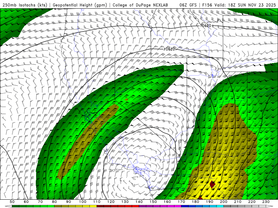Click the "190" colorbar tick label
Image resolution: width=278 pixels, height=208 pixels.
tap(210, 202)
